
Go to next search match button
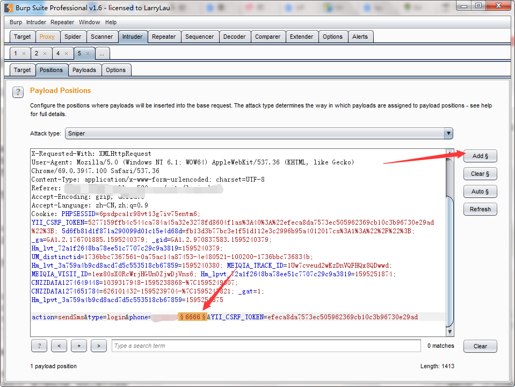[98, 346]
